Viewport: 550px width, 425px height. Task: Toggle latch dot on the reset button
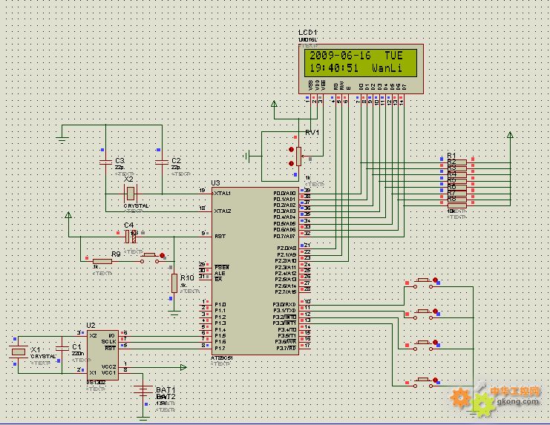click(x=162, y=256)
